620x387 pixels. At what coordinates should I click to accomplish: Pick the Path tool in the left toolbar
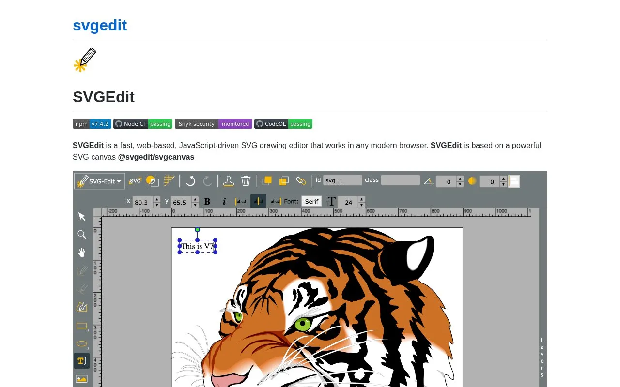click(x=82, y=307)
